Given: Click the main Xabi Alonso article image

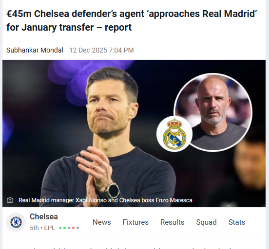Looking at the screenshot, I should click(134, 133).
